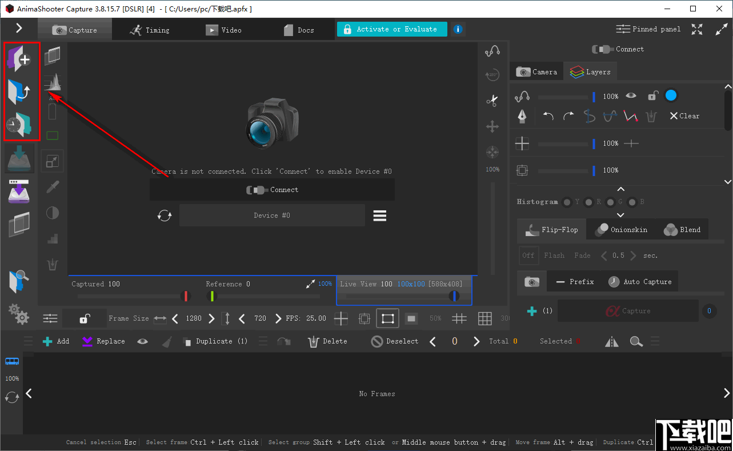The image size is (733, 451).
Task: Collapse the section above Histogram chevron
Action: [621, 189]
